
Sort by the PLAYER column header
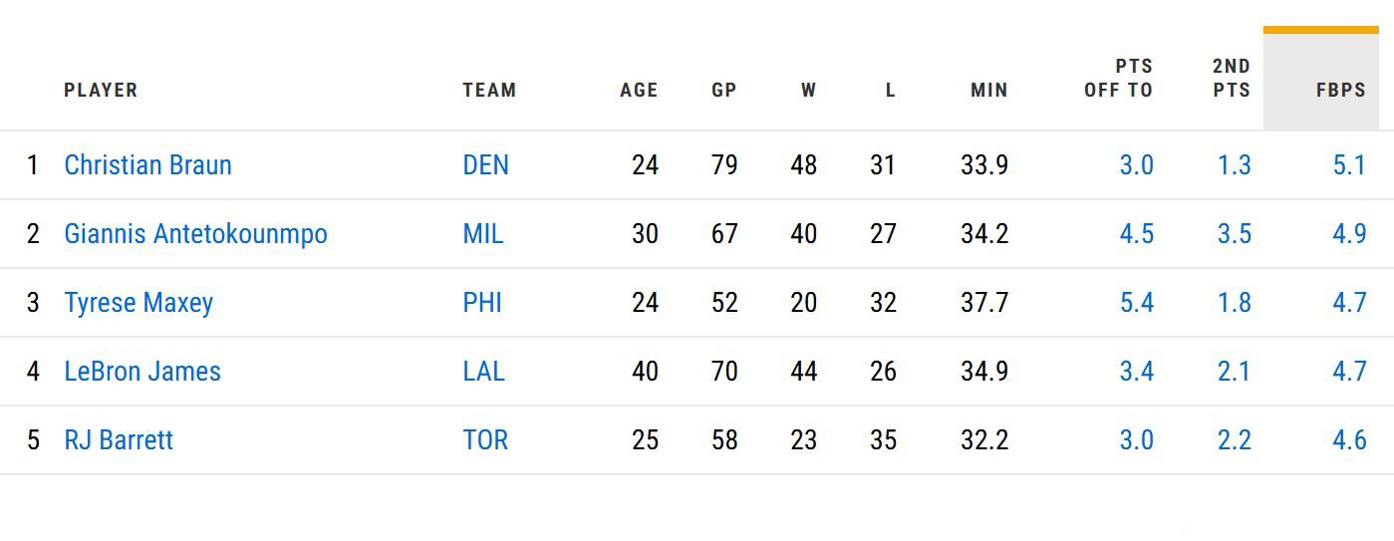pos(101,90)
